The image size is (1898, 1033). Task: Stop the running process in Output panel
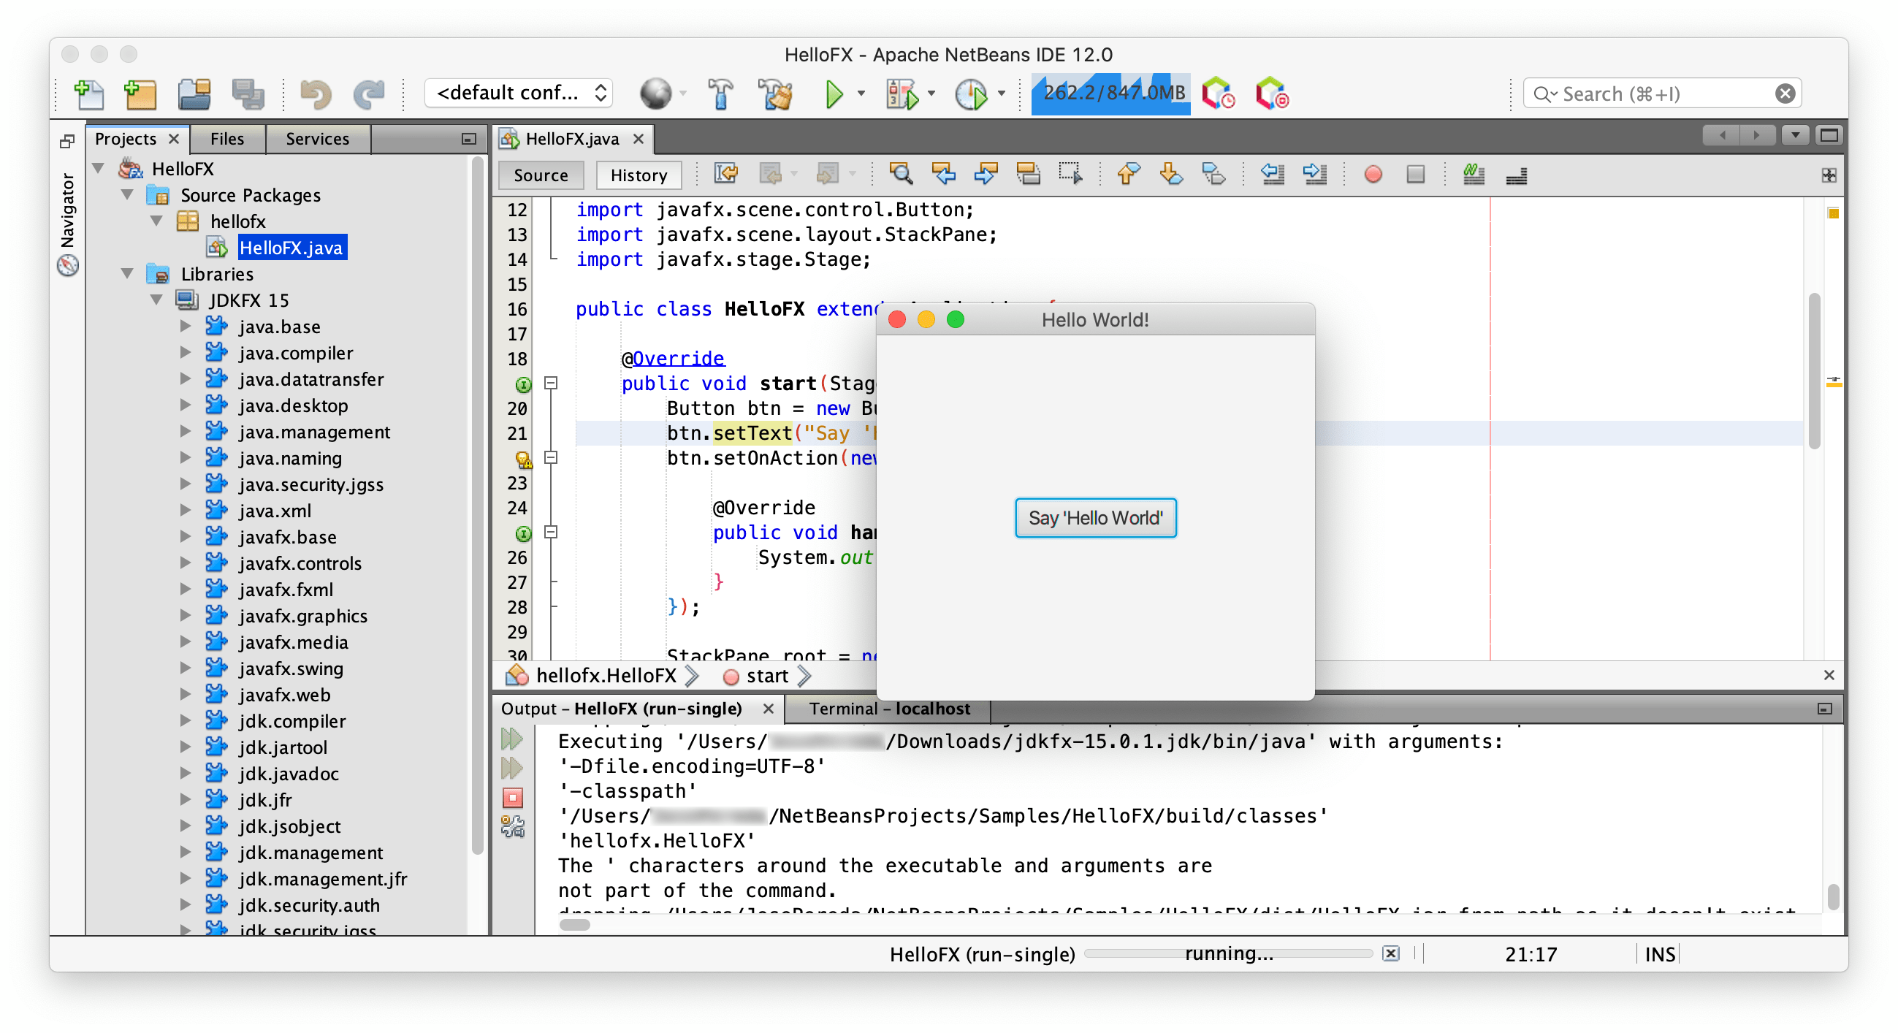(512, 797)
